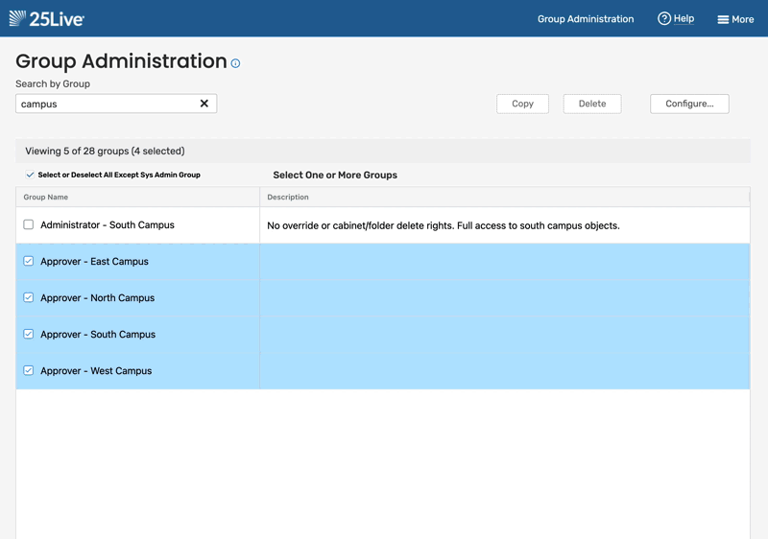Select the Administrator - South Campus row name
Image resolution: width=768 pixels, height=539 pixels.
click(108, 225)
